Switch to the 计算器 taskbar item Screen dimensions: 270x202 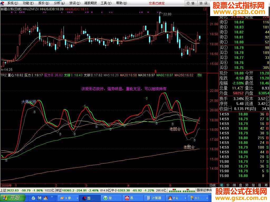pyautogui.click(x=155, y=198)
